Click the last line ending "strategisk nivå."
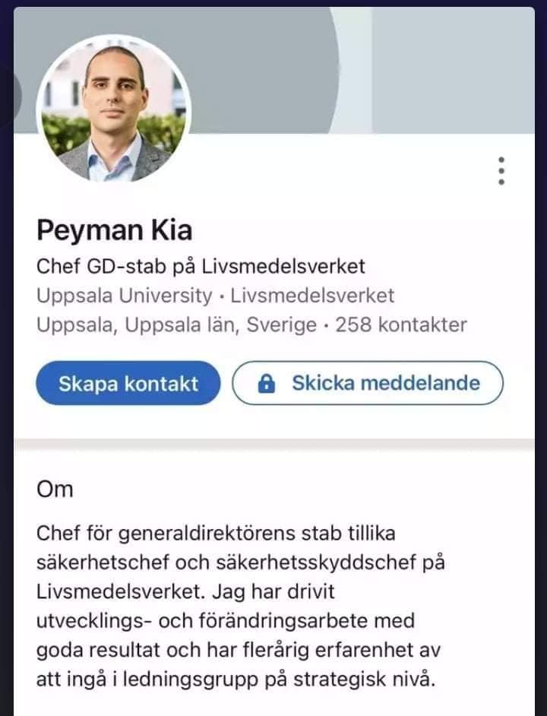 [x=236, y=679]
